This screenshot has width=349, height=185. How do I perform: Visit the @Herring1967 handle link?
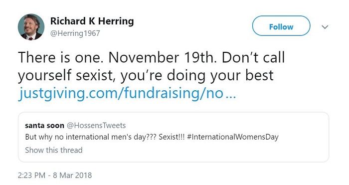(75, 33)
